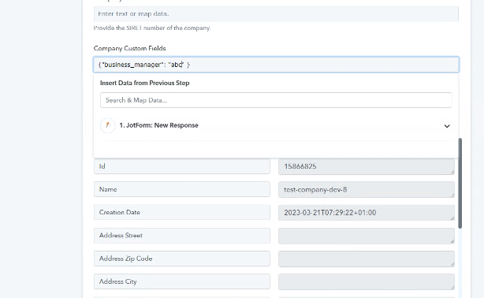Select the 1. JotForm: New Response entry

pos(276,125)
